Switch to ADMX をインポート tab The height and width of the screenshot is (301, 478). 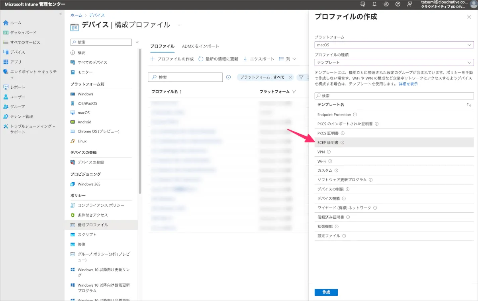(200, 46)
